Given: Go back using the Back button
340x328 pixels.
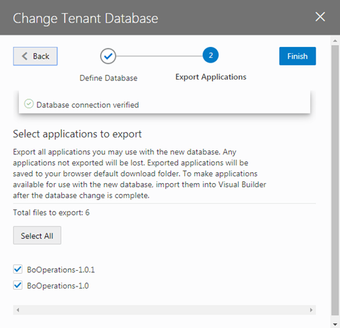Looking at the screenshot, I should point(35,56).
